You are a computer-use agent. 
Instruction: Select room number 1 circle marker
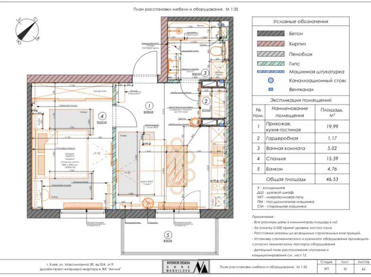coord(149,106)
